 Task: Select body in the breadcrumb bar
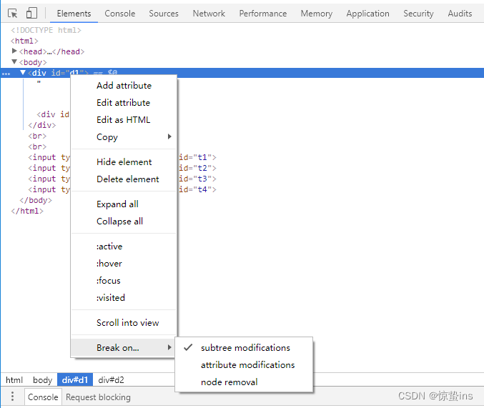tap(42, 380)
